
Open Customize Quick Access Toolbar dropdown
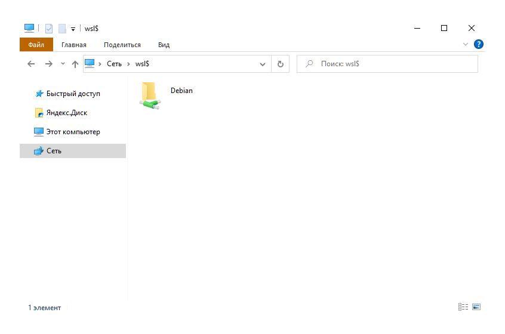point(73,28)
